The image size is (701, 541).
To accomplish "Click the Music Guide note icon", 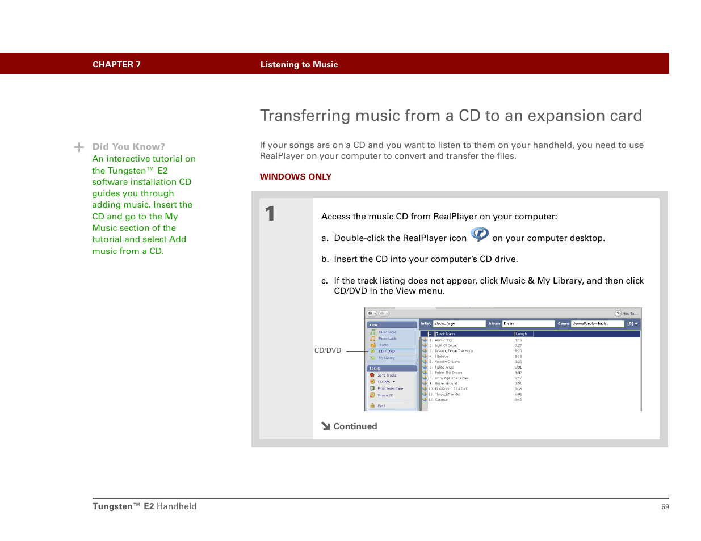I will (373, 339).
